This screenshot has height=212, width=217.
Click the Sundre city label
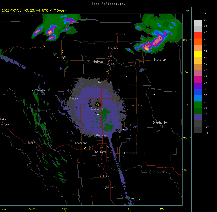click(74, 98)
